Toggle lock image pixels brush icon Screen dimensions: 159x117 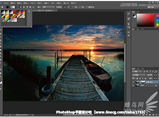(140, 78)
